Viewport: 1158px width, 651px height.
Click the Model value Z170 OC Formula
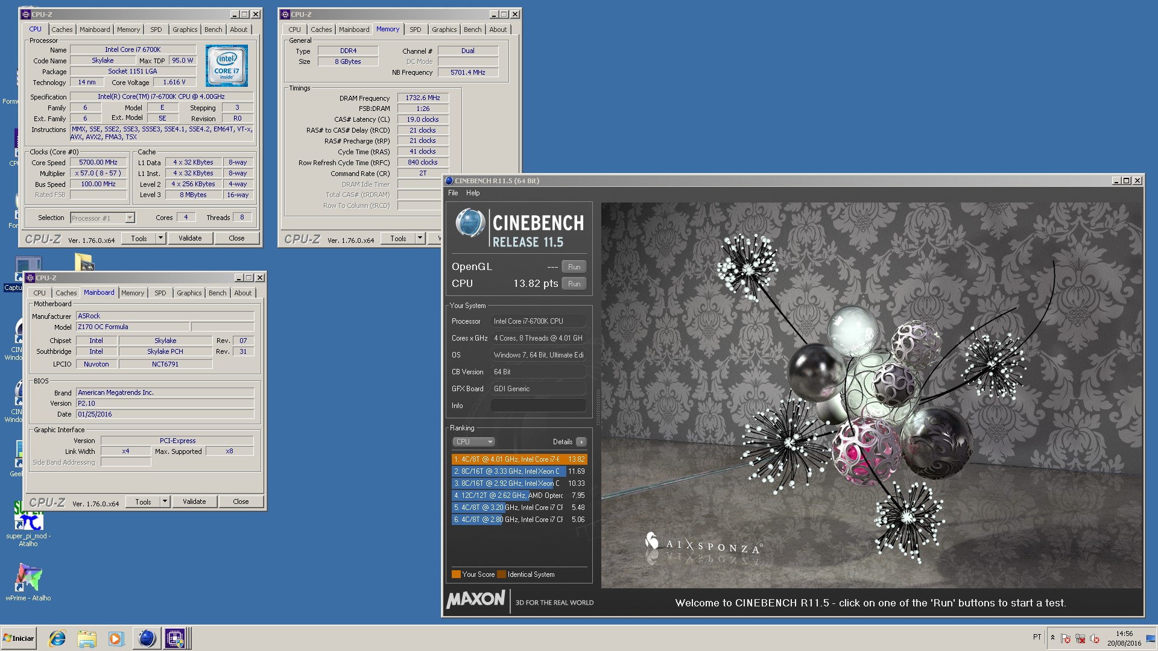coord(133,327)
